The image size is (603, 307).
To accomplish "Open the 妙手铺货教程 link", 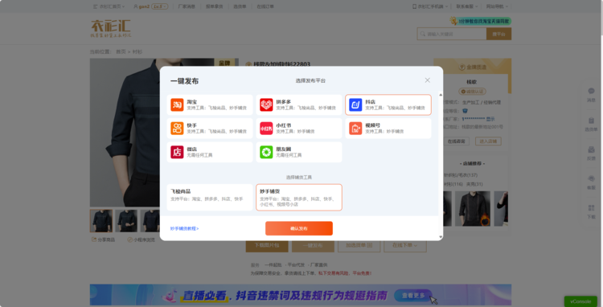I will [x=185, y=228].
